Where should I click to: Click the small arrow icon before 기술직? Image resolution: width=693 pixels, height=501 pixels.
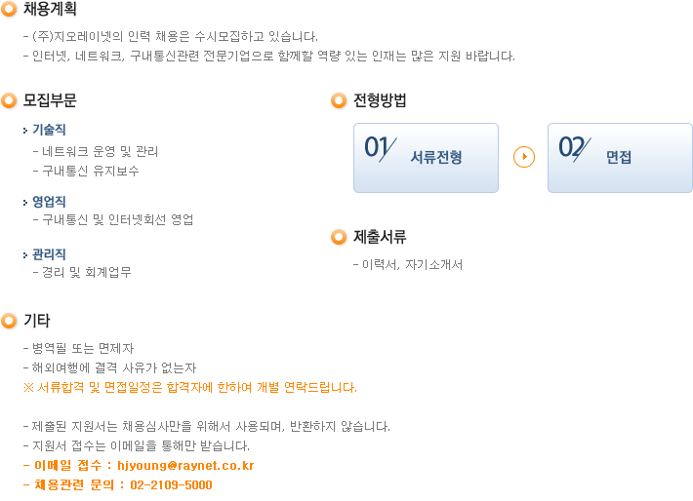25,131
